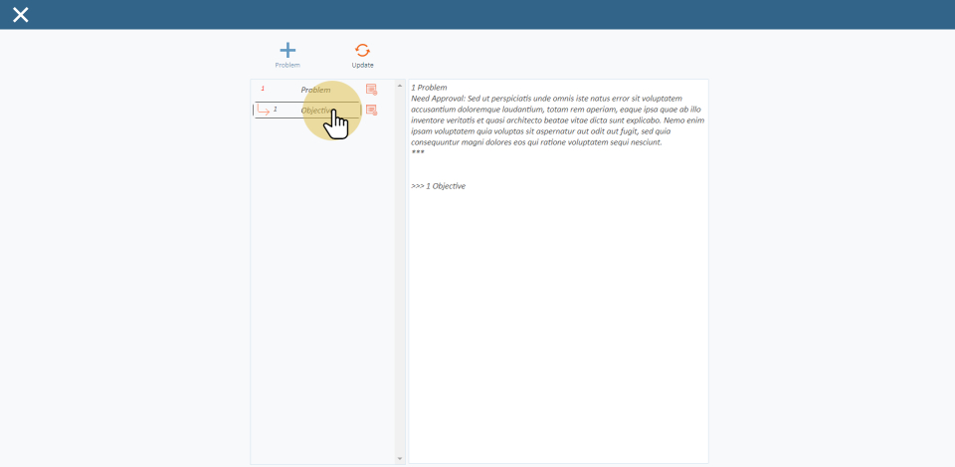The height and width of the screenshot is (467, 955).
Task: Click the '>>> 1 Objective' line
Action: [x=438, y=186]
